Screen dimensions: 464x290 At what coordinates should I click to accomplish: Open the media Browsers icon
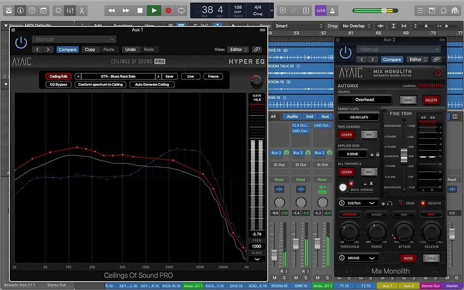point(455,11)
